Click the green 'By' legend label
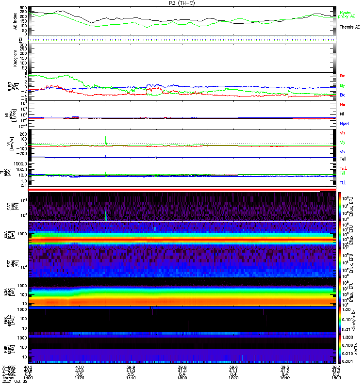The image size is (364, 388). click(x=343, y=86)
